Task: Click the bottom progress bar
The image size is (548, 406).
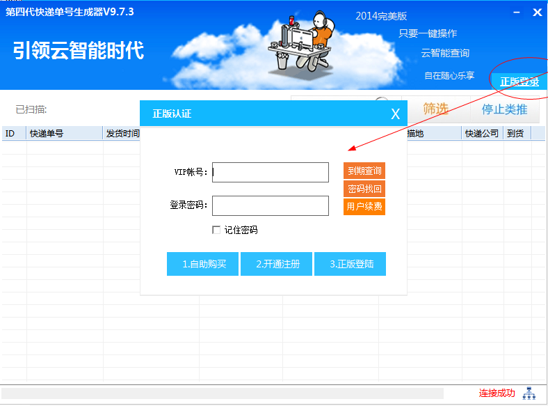Action: (223, 393)
